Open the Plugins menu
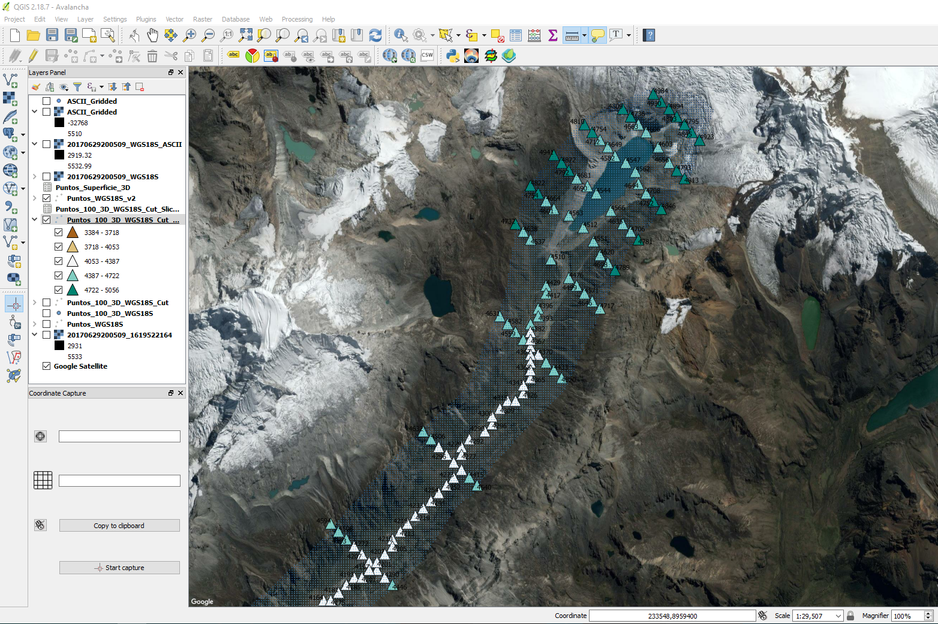The width and height of the screenshot is (938, 624). point(146,19)
